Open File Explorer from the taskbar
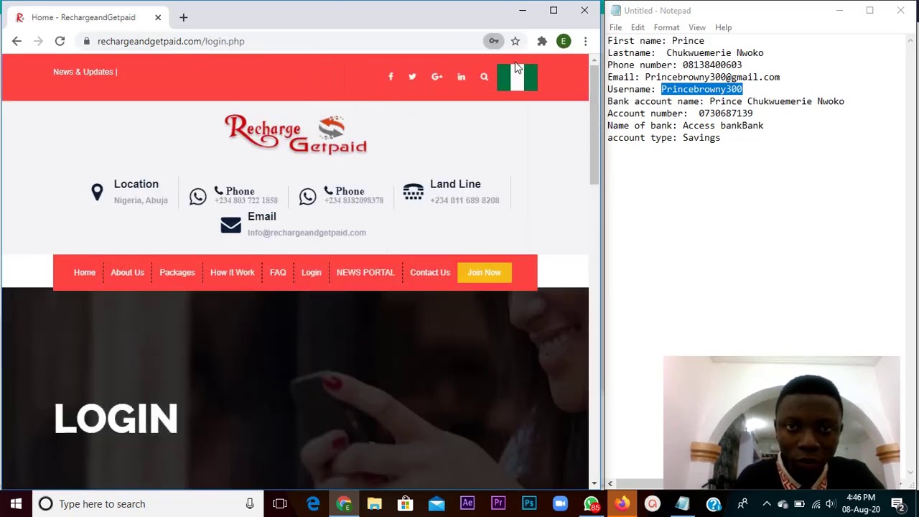The width and height of the screenshot is (919, 517). click(375, 503)
